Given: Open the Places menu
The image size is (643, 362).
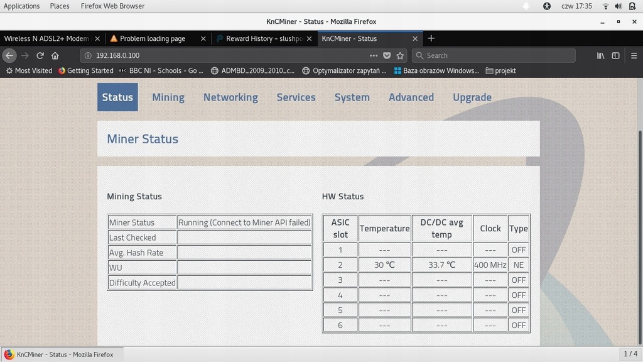Looking at the screenshot, I should coord(60,6).
